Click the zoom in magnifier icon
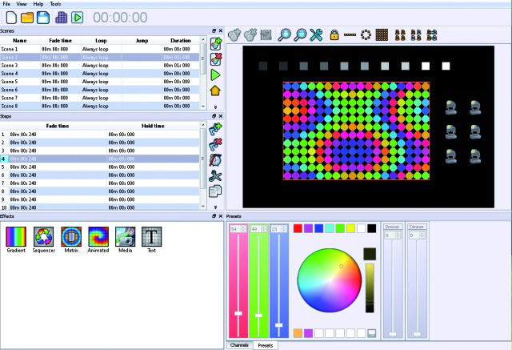 (285, 34)
